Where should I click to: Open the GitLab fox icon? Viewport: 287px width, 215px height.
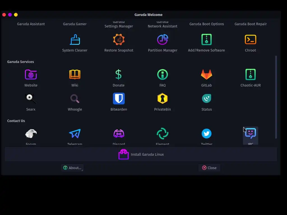coord(207,74)
